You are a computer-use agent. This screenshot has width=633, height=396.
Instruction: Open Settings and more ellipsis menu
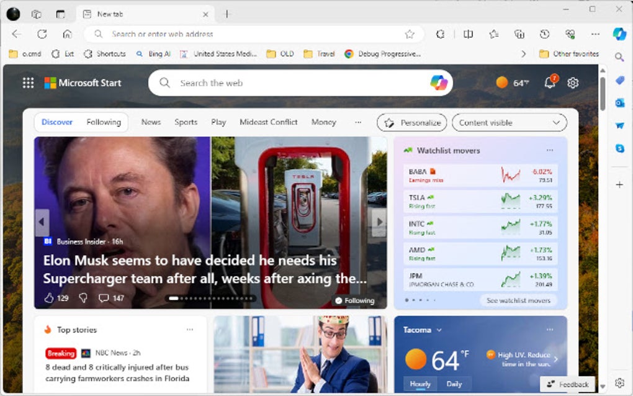click(596, 34)
